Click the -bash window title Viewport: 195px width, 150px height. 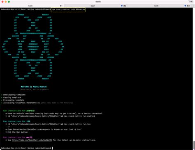97,2
